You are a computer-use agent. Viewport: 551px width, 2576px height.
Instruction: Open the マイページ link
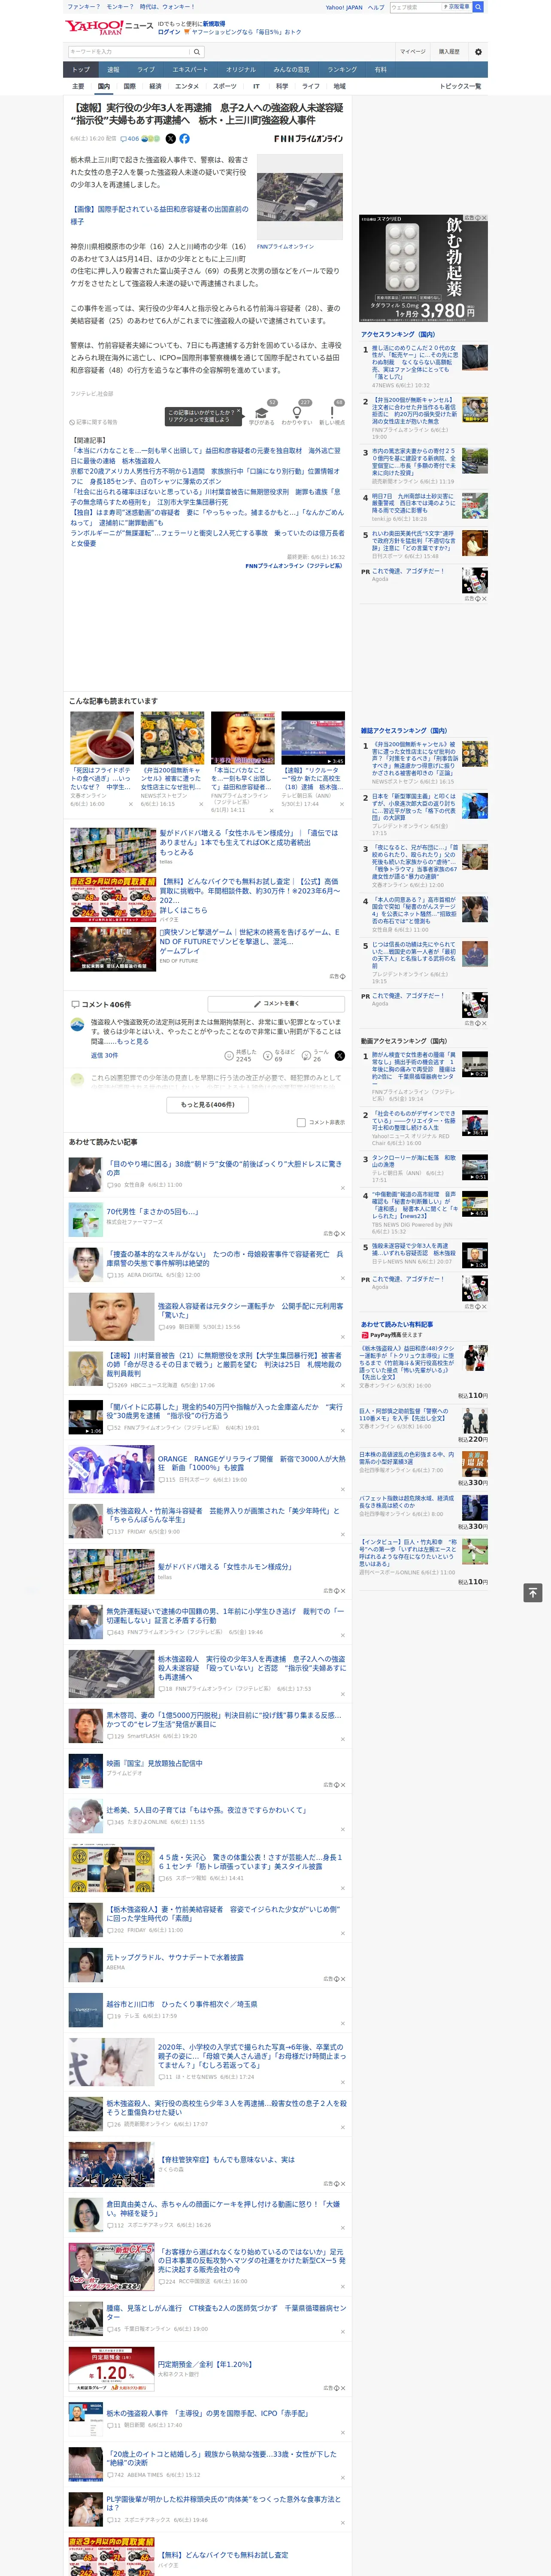point(412,51)
